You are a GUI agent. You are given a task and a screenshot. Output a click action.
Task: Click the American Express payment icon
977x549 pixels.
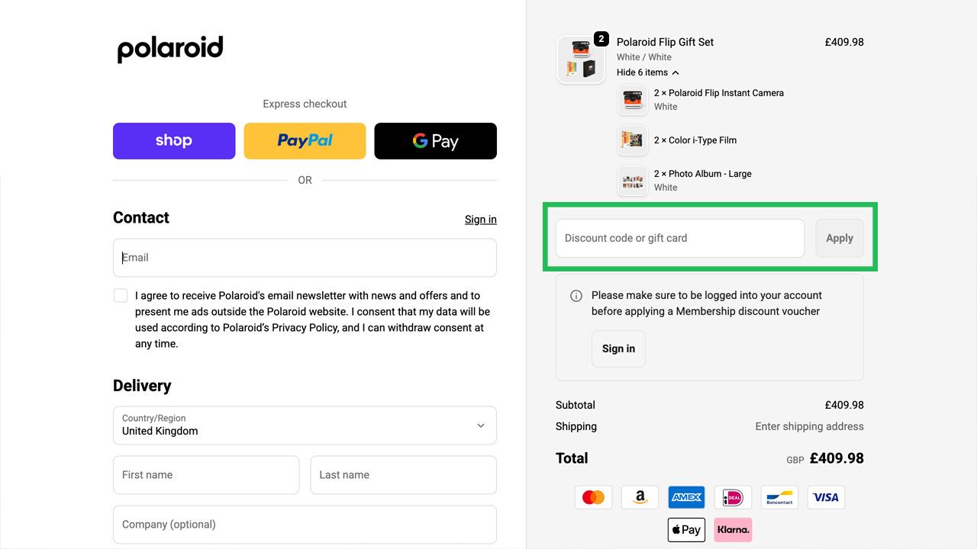(x=686, y=496)
